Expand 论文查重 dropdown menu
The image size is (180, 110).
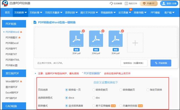click(125, 12)
